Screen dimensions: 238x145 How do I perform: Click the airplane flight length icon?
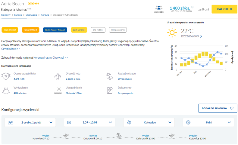click(x=58, y=76)
